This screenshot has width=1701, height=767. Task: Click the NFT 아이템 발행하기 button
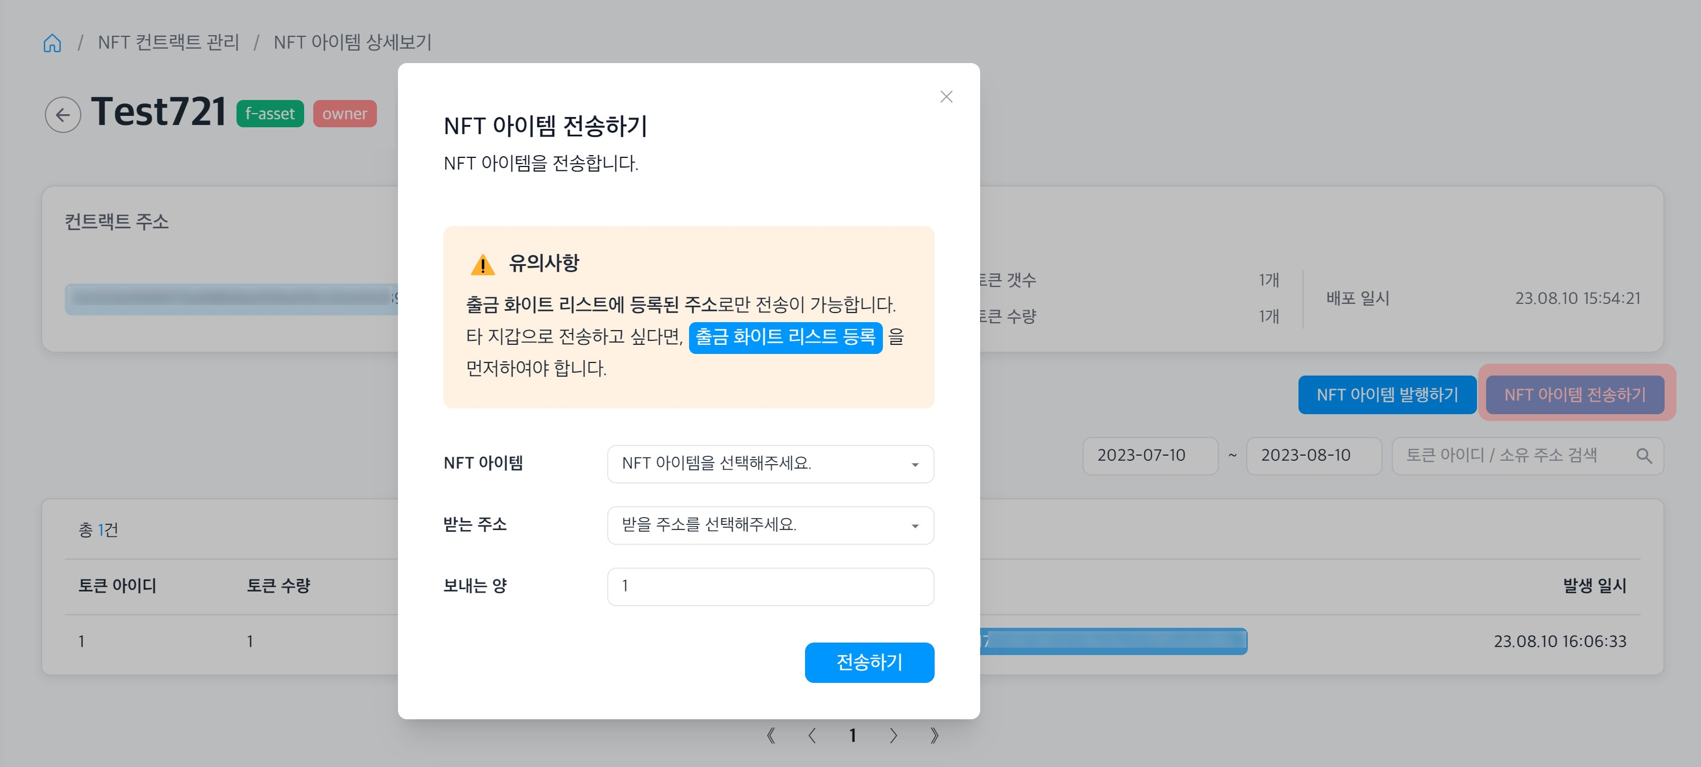[x=1387, y=395]
